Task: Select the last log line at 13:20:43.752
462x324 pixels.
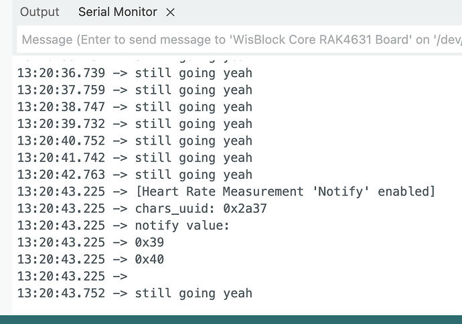Action: (x=135, y=293)
